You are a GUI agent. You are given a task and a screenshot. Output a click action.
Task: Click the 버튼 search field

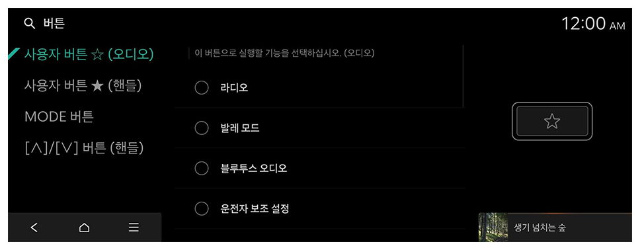click(x=54, y=24)
